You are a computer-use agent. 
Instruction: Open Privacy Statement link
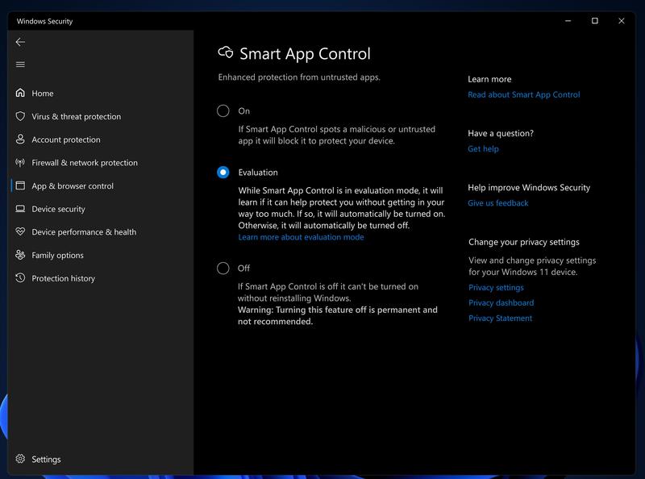coord(500,318)
